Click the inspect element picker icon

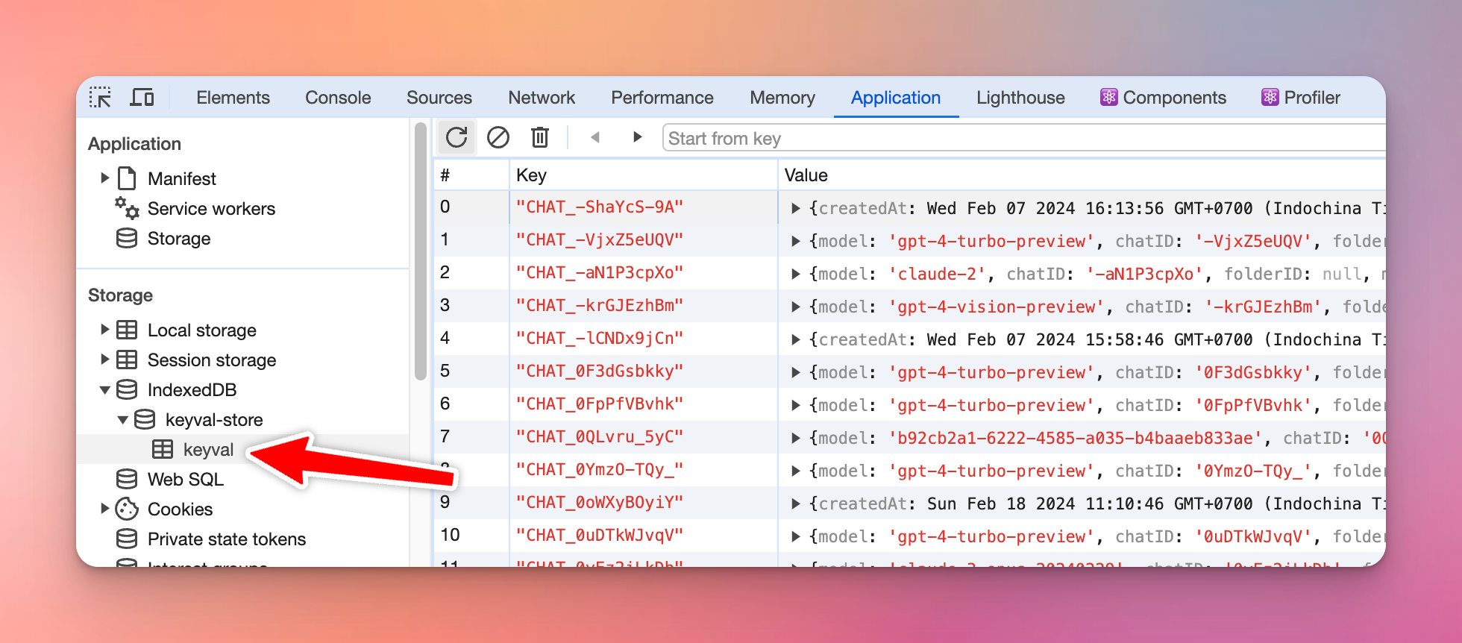pos(100,98)
